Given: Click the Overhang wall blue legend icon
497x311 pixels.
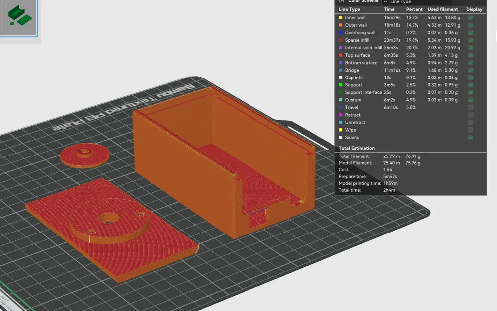Looking at the screenshot, I should pyautogui.click(x=341, y=32).
